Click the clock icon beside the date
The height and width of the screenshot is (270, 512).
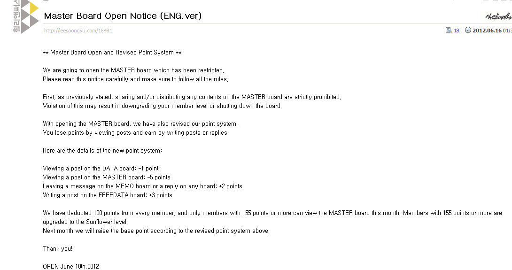pos(468,31)
